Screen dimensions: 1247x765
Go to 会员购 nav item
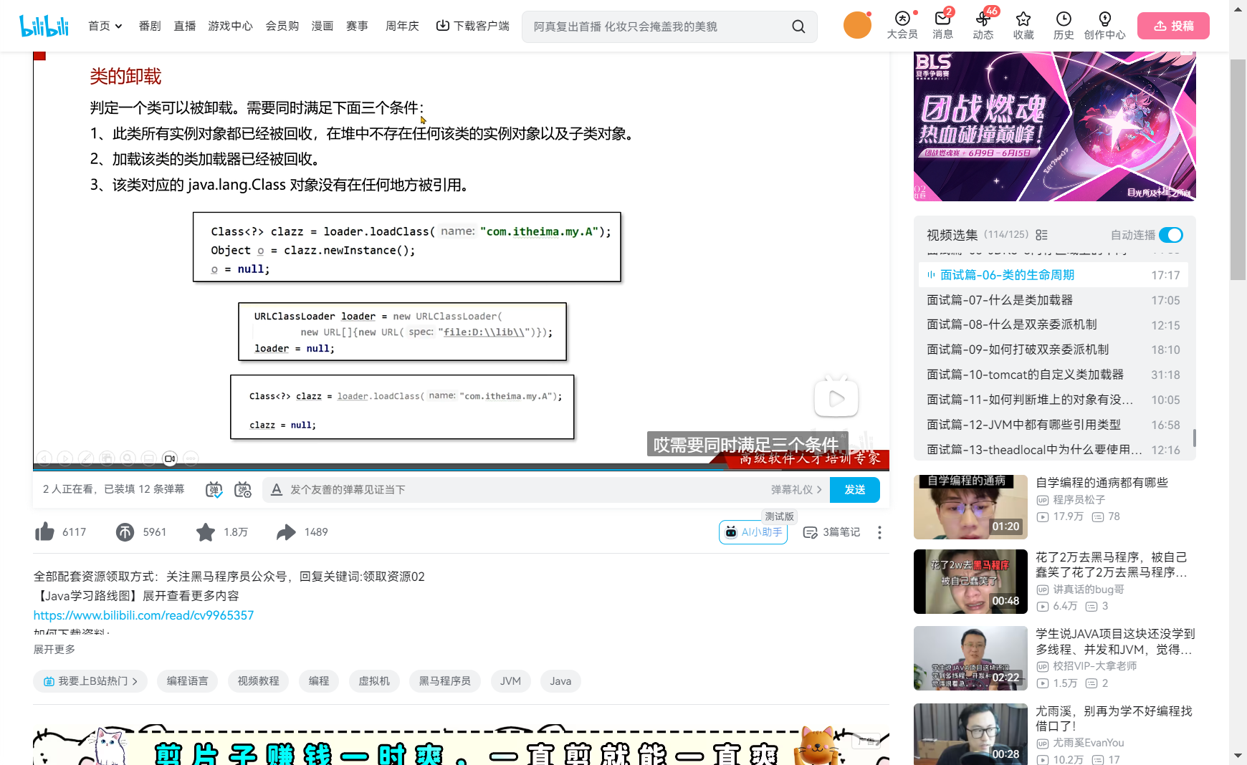(282, 26)
